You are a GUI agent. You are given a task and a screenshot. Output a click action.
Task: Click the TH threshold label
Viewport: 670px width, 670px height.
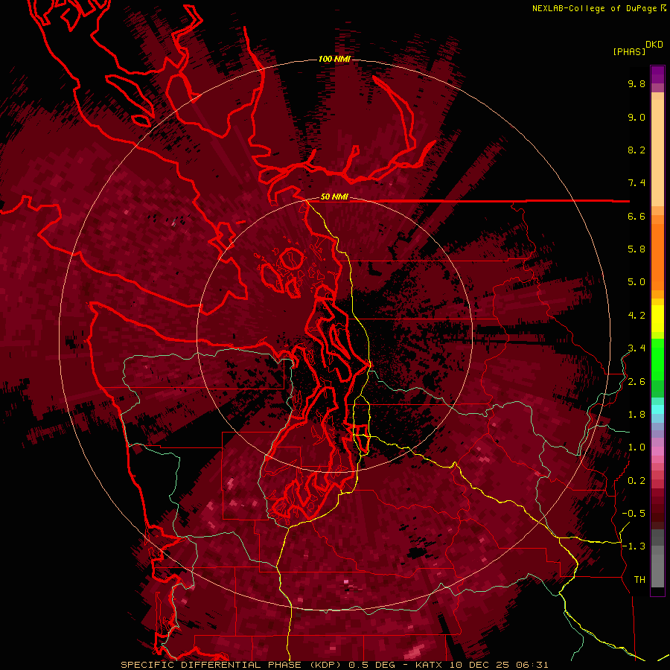[639, 580]
